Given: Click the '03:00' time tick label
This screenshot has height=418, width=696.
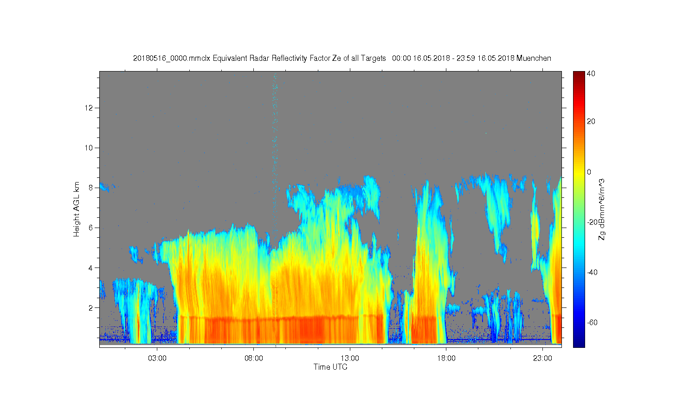Looking at the screenshot, I should click(157, 359).
